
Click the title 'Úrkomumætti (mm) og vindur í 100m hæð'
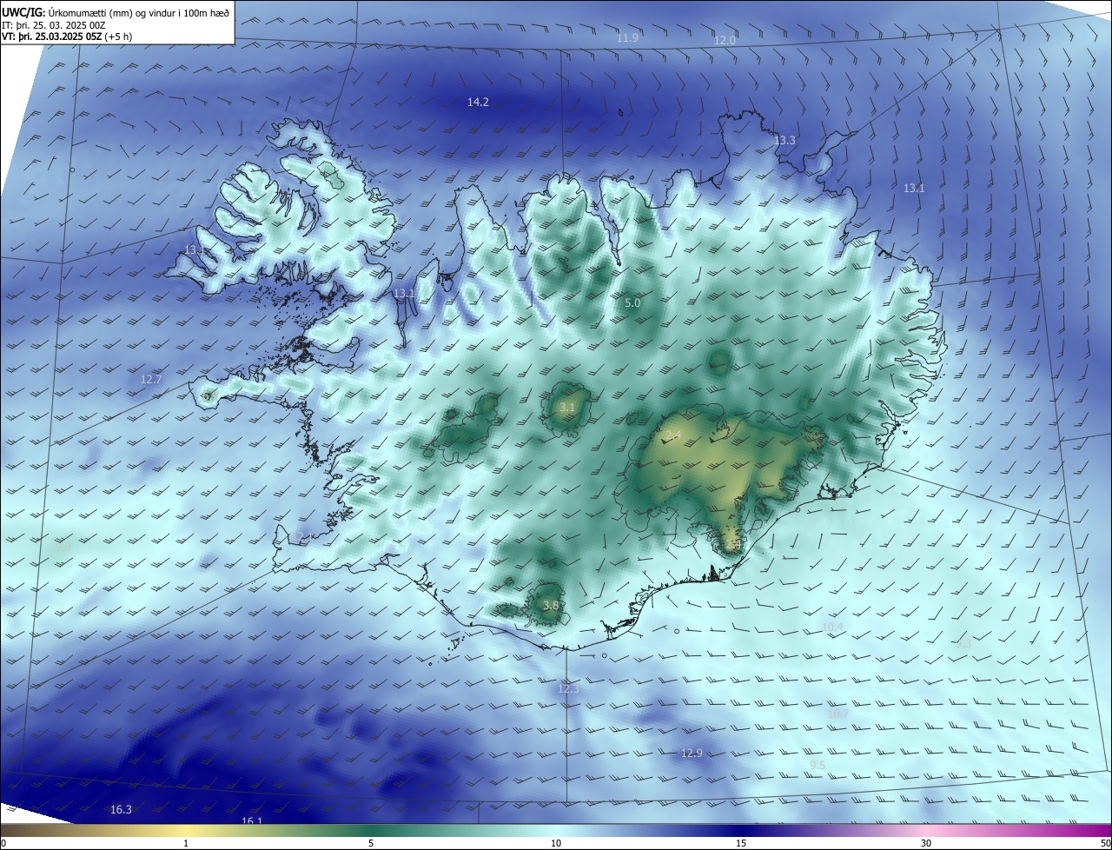pyautogui.click(x=137, y=12)
